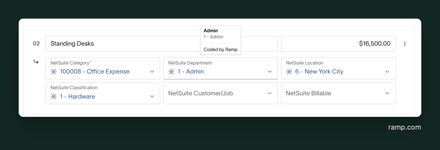Click the 1 - Hardware classification value
This screenshot has width=440, height=150.
(x=77, y=97)
